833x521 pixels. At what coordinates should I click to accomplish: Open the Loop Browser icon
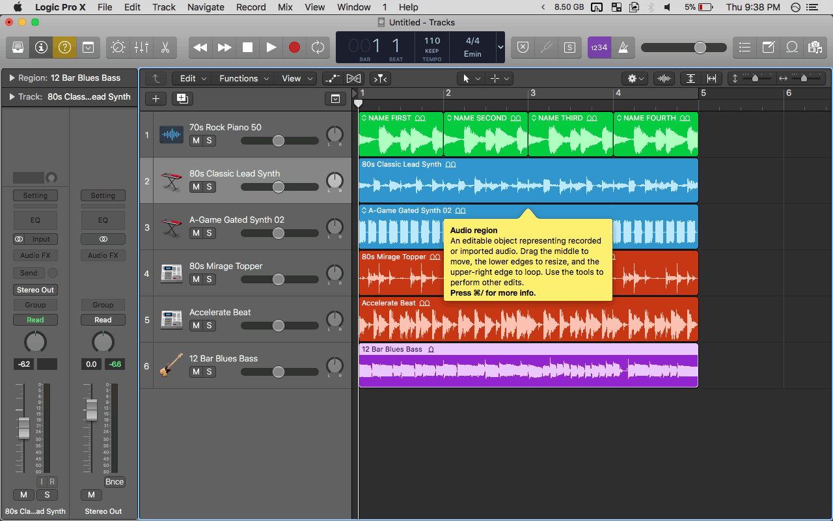792,48
